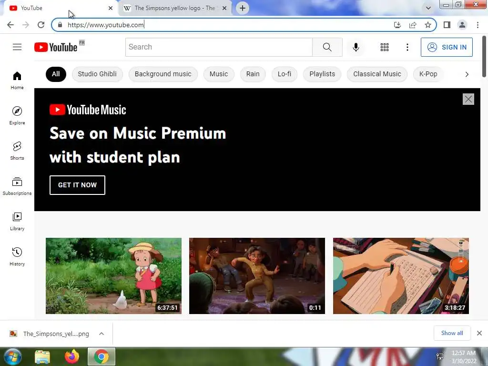Image resolution: width=488 pixels, height=366 pixels.
Task: Click Show all downloads
Action: tap(452, 333)
